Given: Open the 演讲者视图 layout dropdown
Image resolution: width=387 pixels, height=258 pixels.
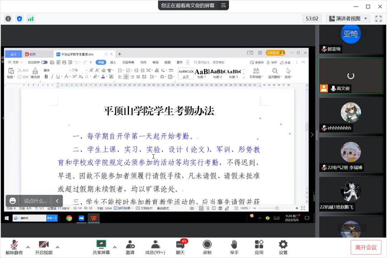Looking at the screenshot, I should click(348, 19).
